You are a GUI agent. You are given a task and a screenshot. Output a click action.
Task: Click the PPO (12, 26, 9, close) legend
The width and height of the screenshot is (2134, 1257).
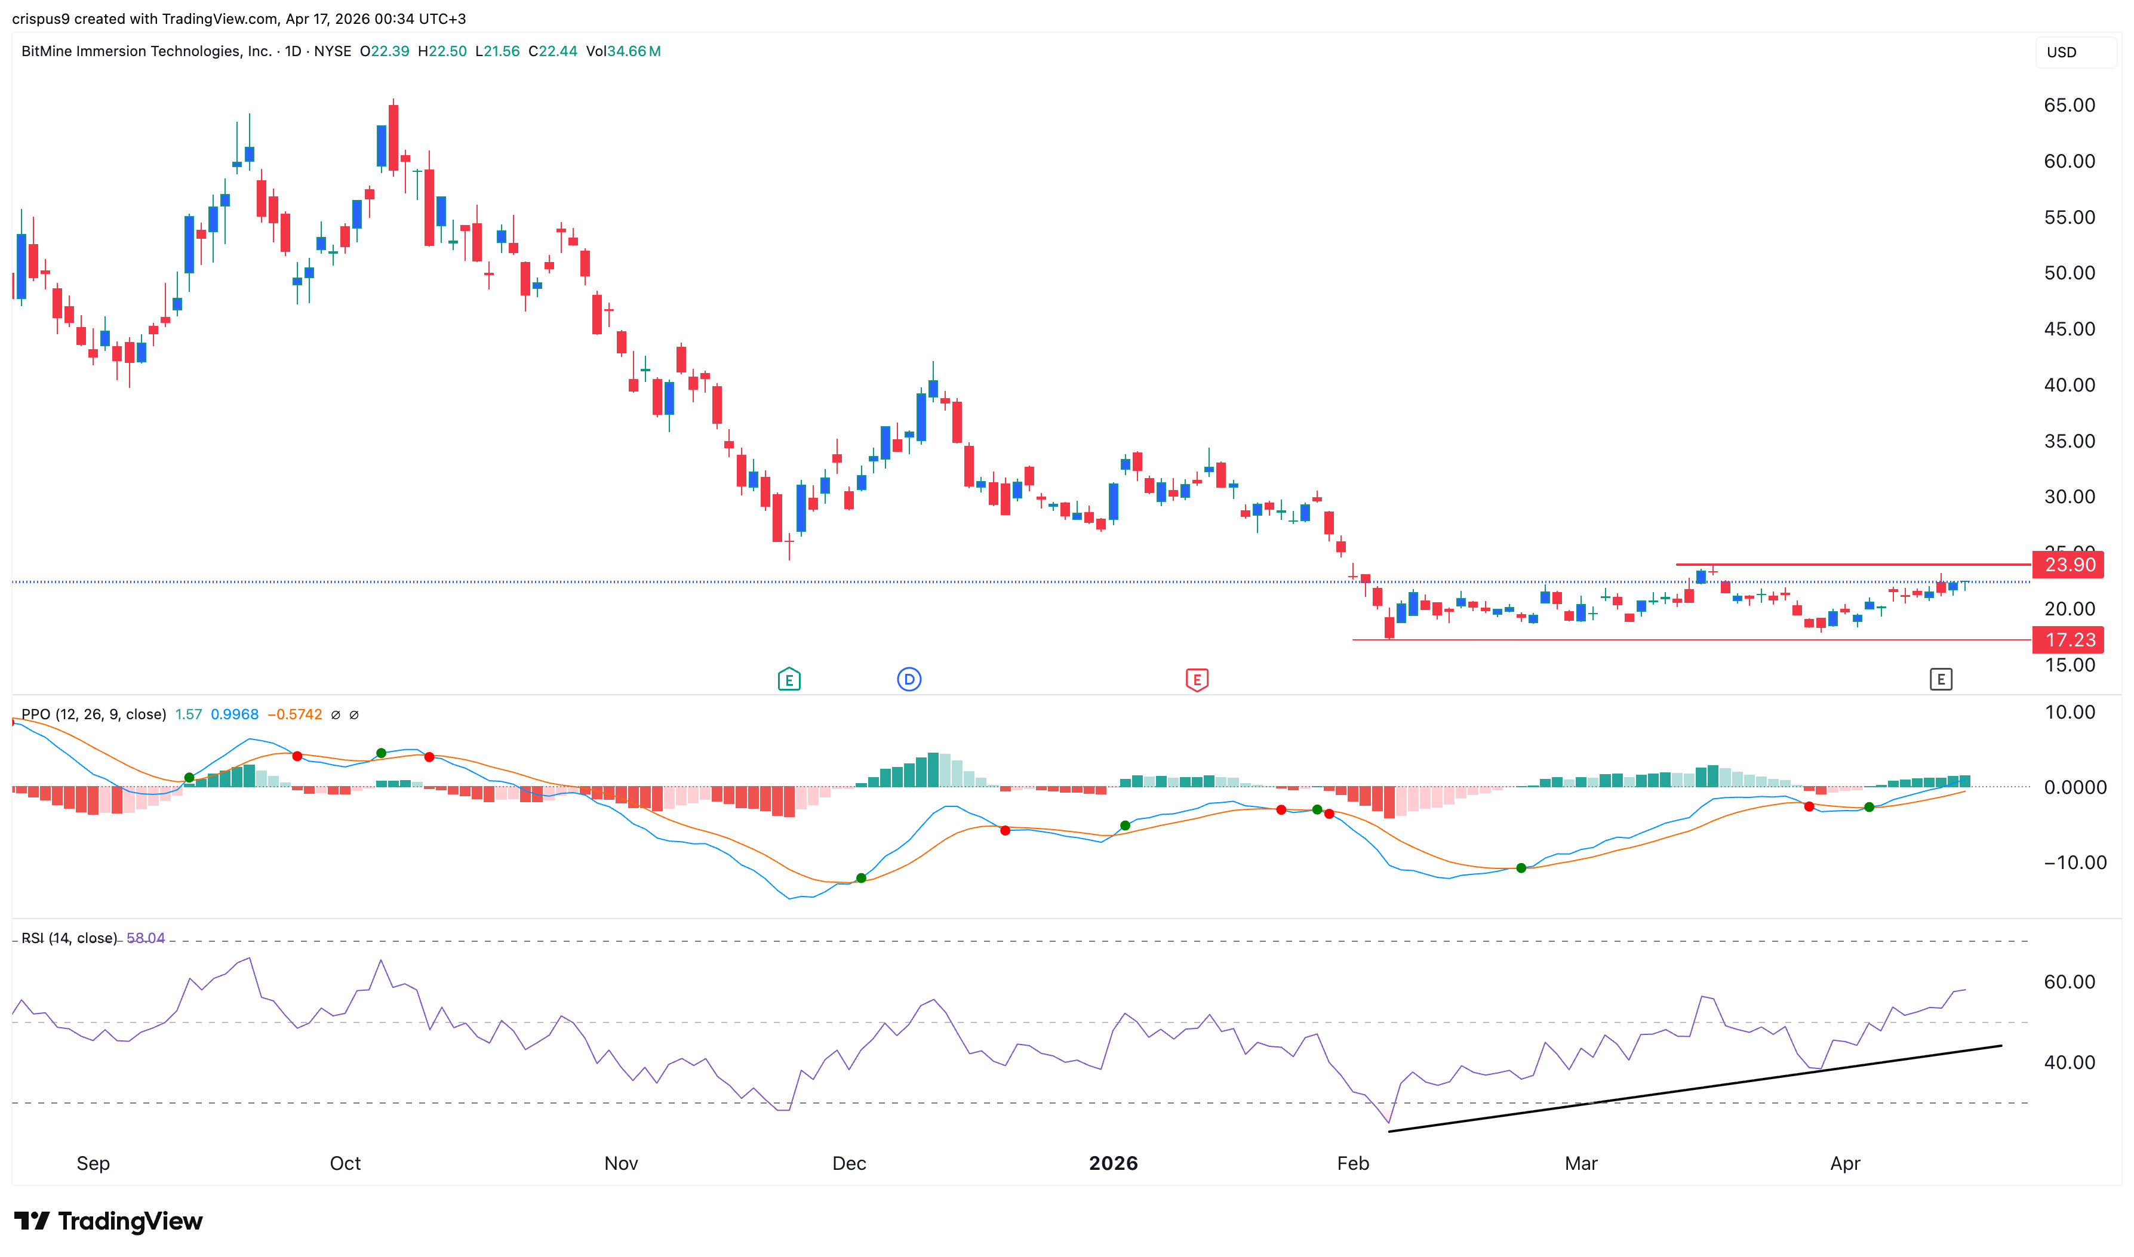click(93, 715)
